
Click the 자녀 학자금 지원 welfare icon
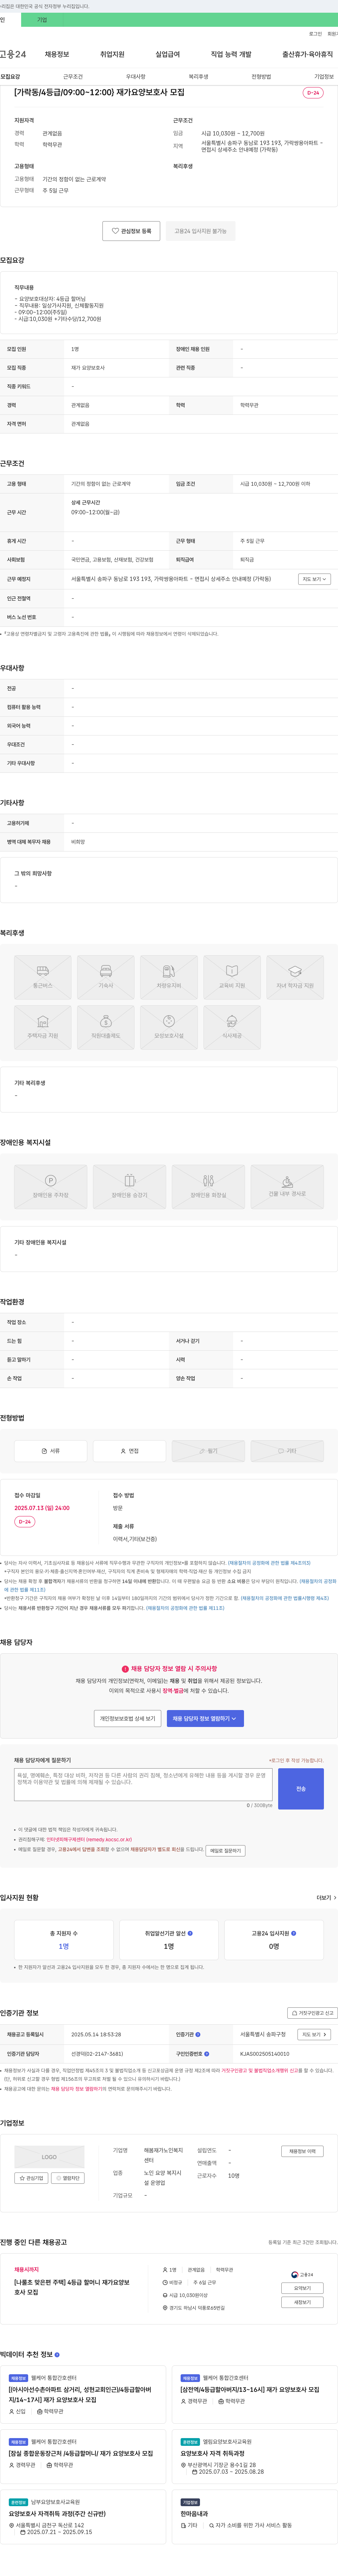coord(295,977)
